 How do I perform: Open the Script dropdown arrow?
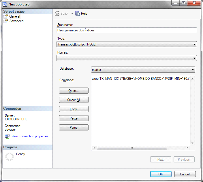click(x=72, y=14)
